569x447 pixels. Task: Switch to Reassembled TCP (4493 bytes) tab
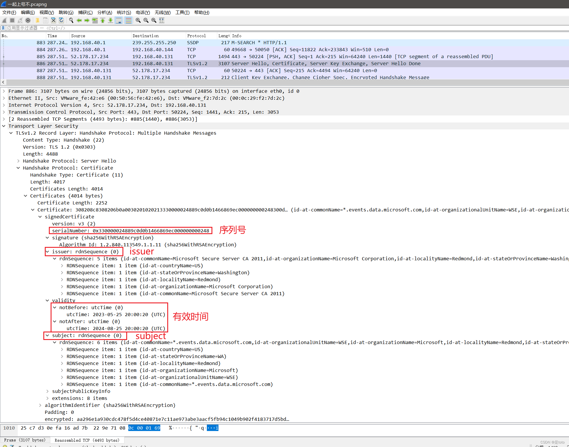point(87,440)
